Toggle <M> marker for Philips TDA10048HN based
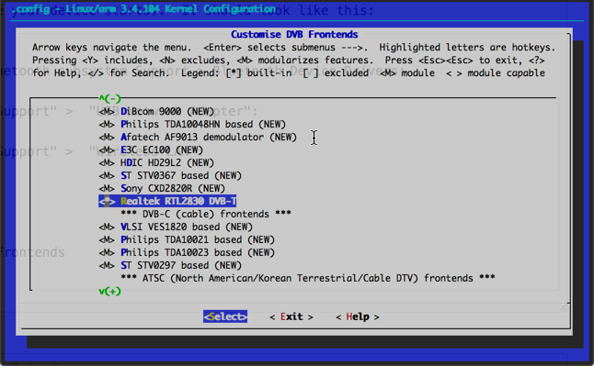594x366 pixels. click(x=107, y=125)
